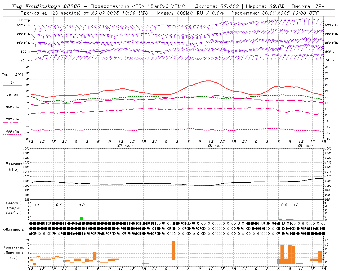Click the Модель COSMO-RU / 6.6км label
This screenshot has height=271, width=339.
(191, 13)
